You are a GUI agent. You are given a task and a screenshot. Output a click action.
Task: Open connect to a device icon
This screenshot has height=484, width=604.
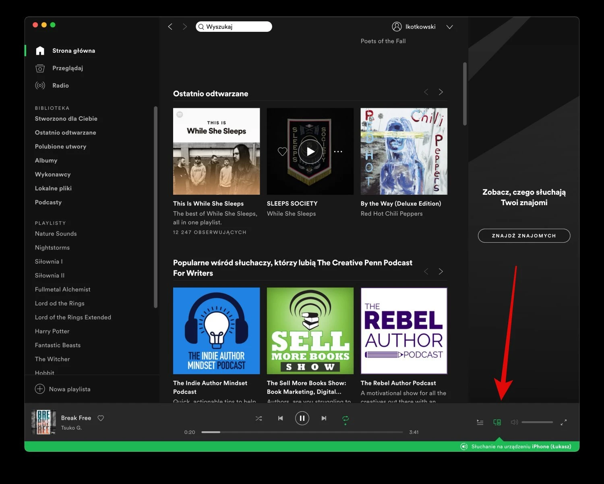tap(497, 422)
